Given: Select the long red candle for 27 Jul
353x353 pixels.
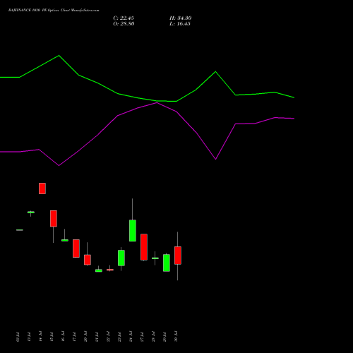Looking at the screenshot, I should click(144, 247).
